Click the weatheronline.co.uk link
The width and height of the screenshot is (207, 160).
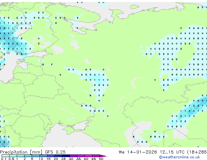(179, 157)
